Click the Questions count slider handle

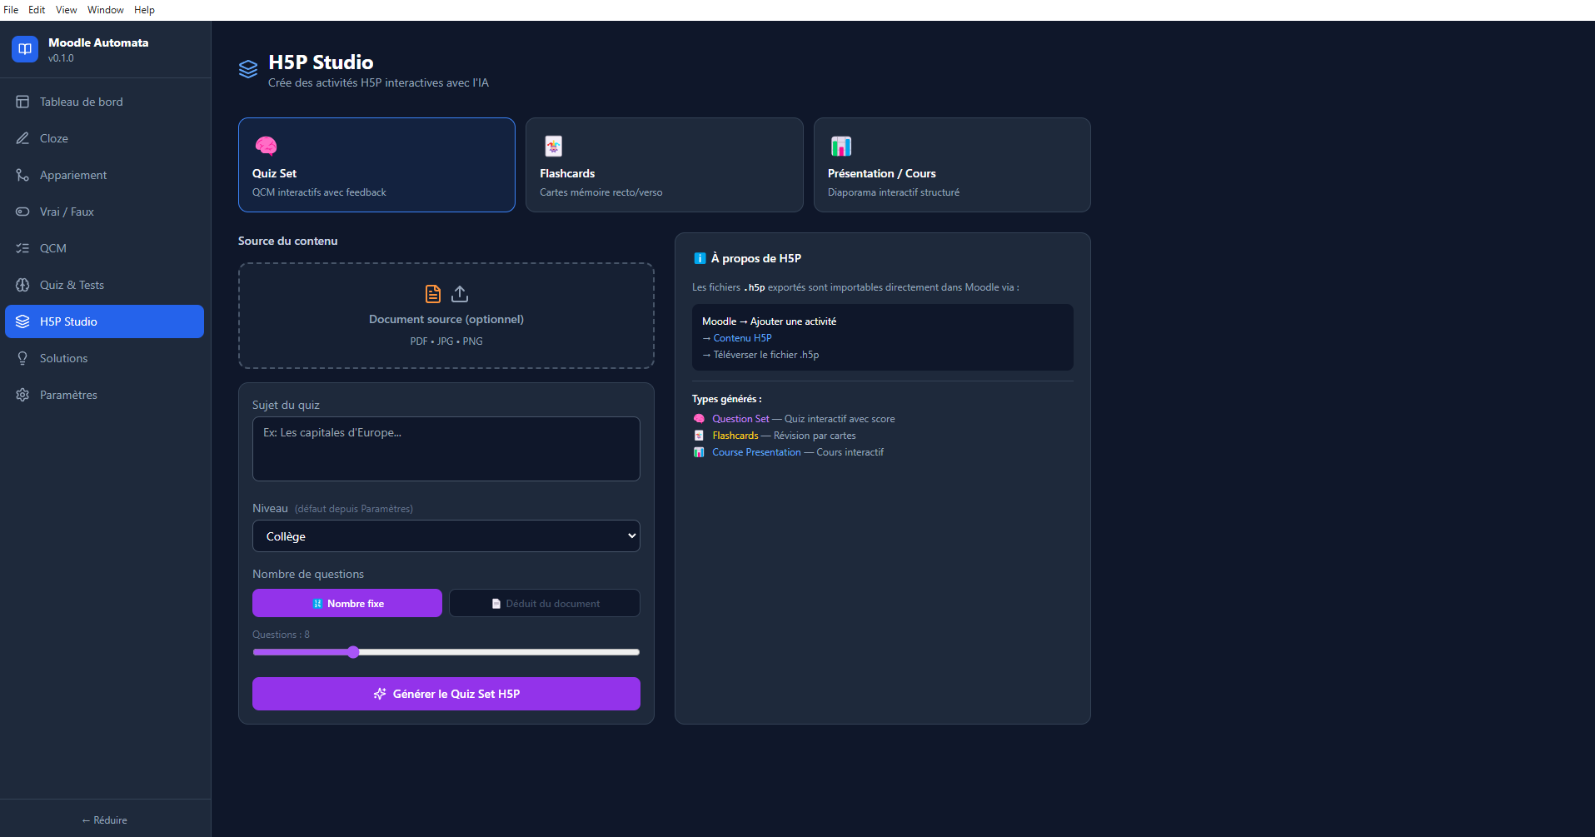(x=353, y=652)
